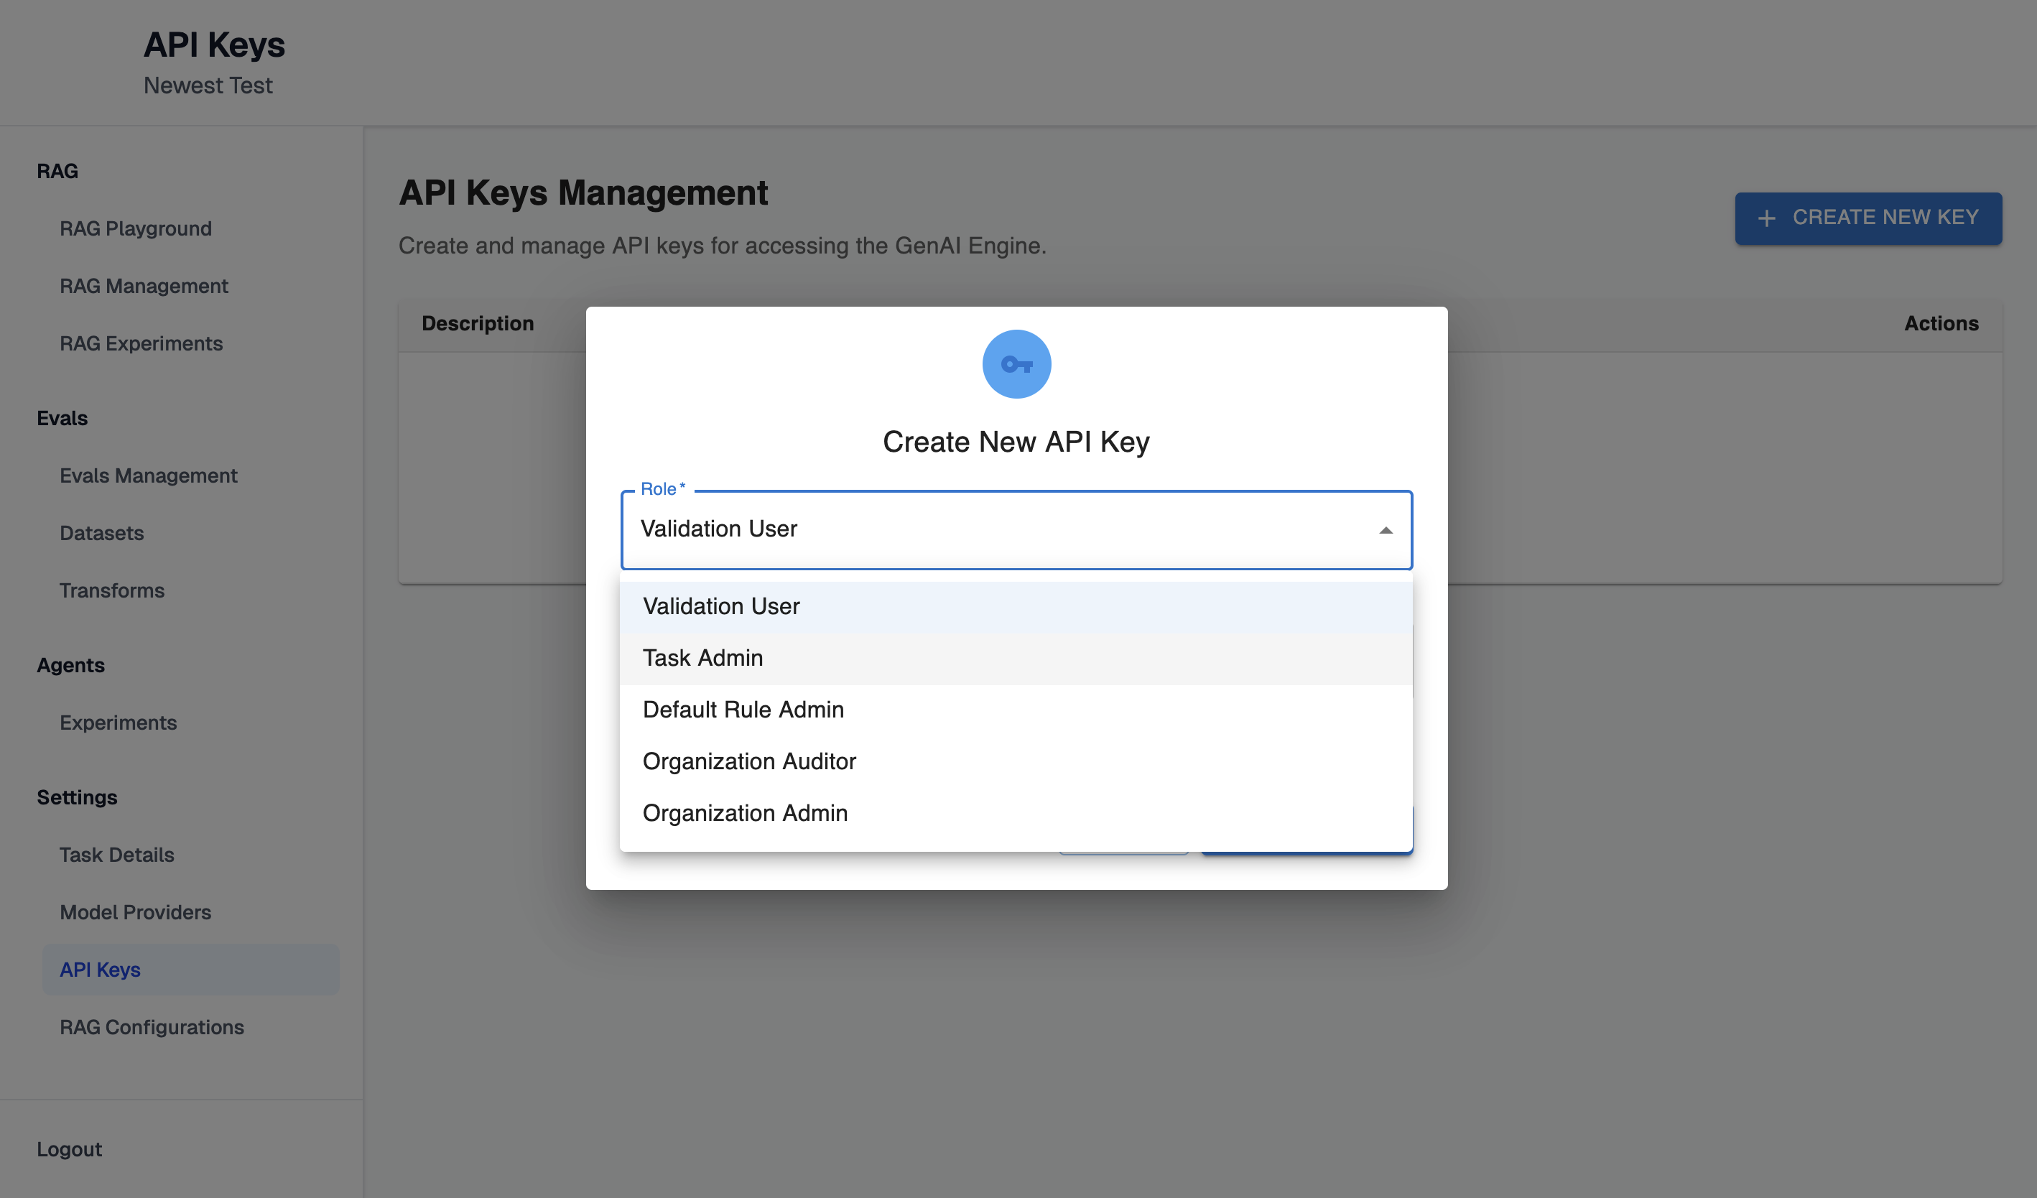This screenshot has height=1198, width=2037.
Task: Open the Transforms page
Action: (x=112, y=590)
